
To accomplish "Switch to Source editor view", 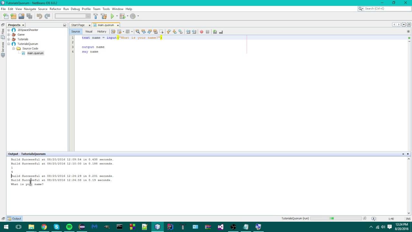I will (76, 32).
